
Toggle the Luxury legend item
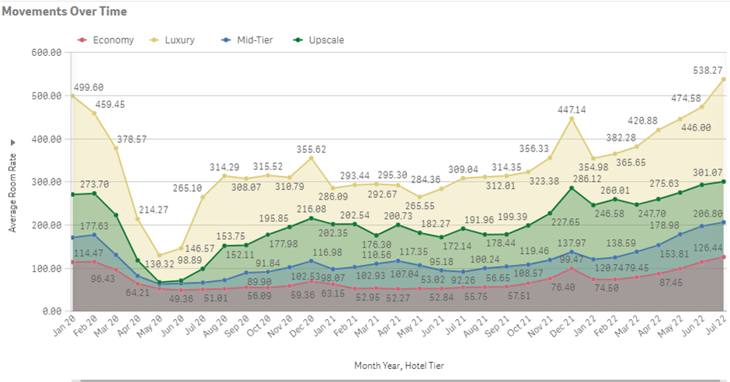tap(172, 40)
